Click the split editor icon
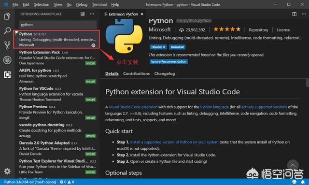 [x=294, y=14]
